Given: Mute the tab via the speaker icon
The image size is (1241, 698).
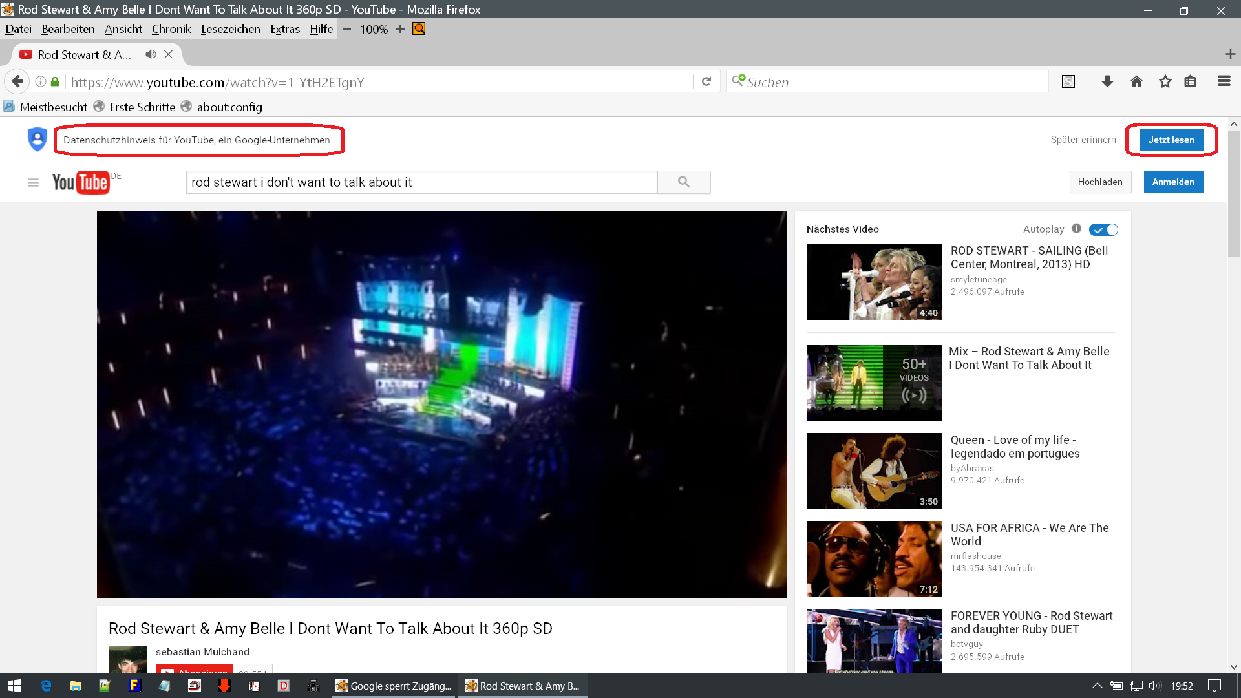Looking at the screenshot, I should pyautogui.click(x=151, y=54).
